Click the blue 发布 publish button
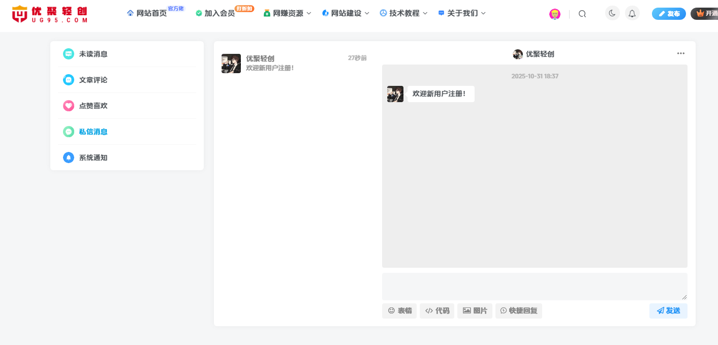This screenshot has height=345, width=718. coord(669,13)
